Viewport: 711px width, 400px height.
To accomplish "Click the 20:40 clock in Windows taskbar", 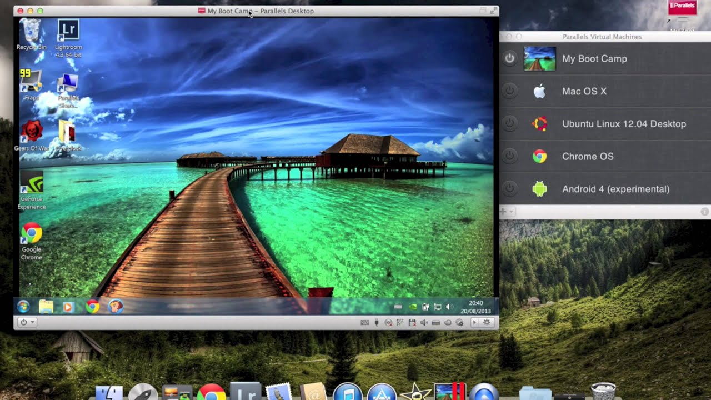I will point(475,303).
